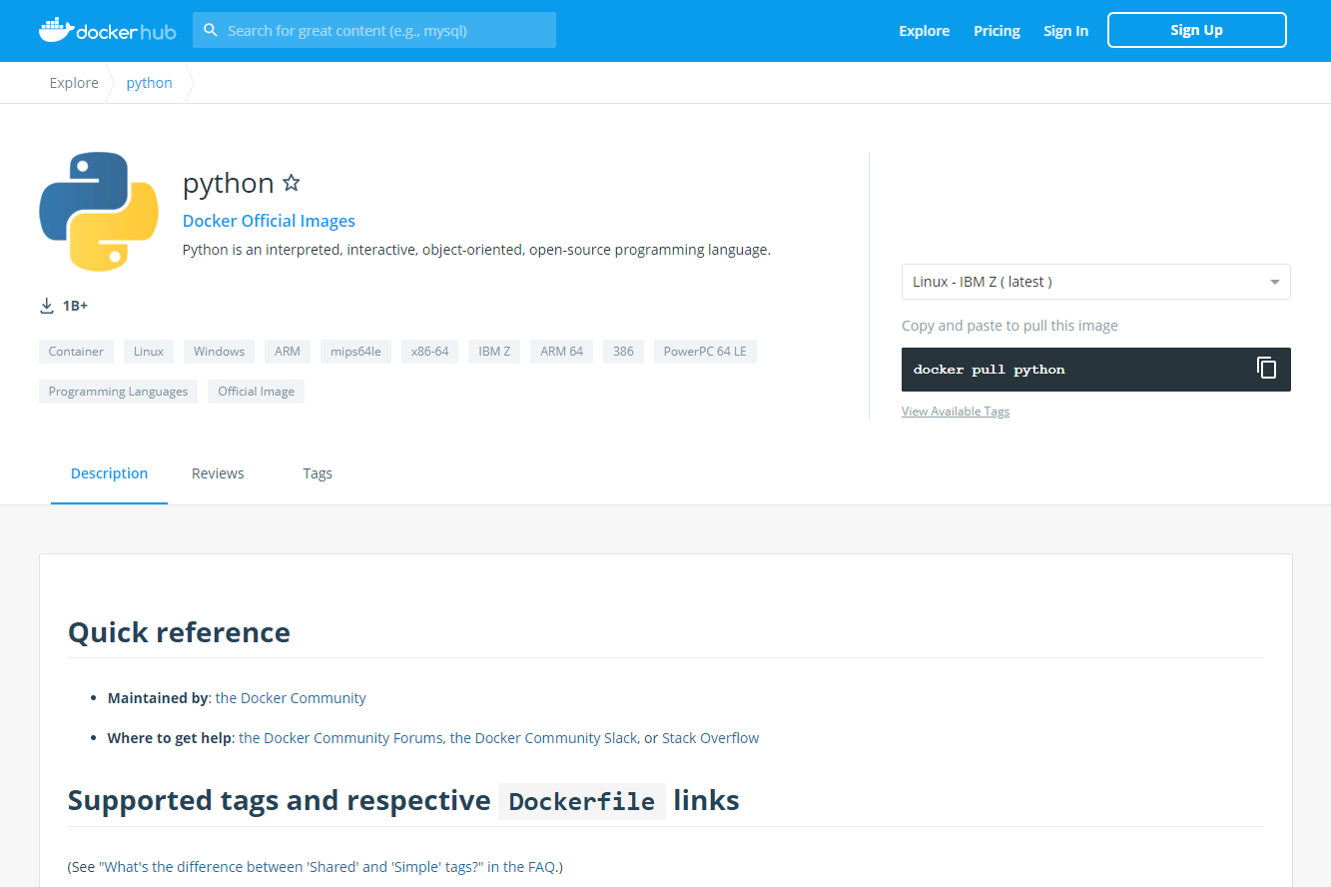Select the Official Image chip
Image resolution: width=1331 pixels, height=887 pixels.
pyautogui.click(x=256, y=392)
